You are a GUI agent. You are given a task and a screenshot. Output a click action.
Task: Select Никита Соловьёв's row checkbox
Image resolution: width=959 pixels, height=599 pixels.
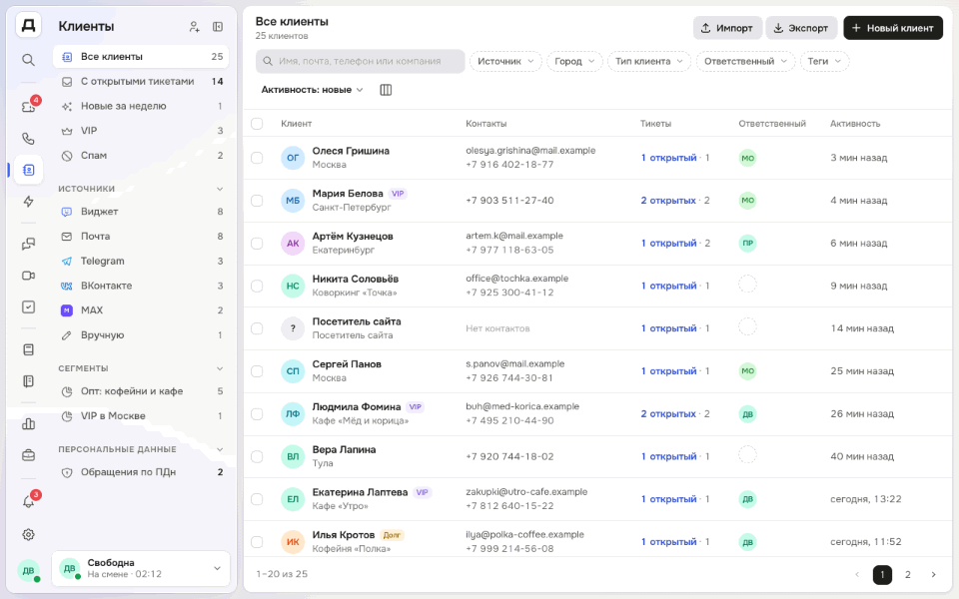[257, 287]
